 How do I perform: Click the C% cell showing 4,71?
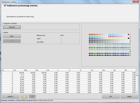coord(18,75)
